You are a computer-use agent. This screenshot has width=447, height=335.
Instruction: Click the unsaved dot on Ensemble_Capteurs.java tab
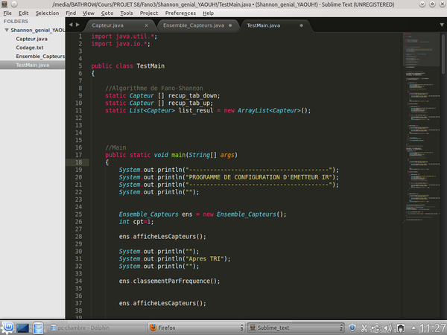(x=231, y=25)
